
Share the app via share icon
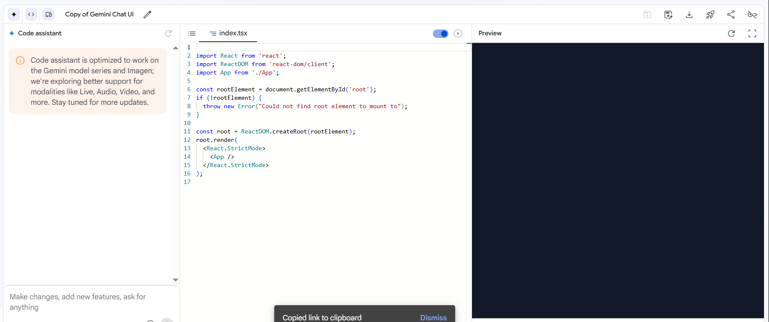[731, 15]
